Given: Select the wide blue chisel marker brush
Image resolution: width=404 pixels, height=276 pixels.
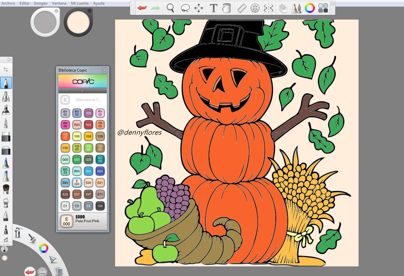Looking at the screenshot, I should pos(6,176).
